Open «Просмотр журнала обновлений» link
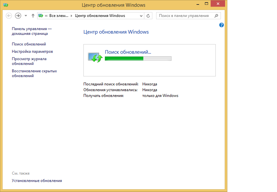 coord(29,61)
